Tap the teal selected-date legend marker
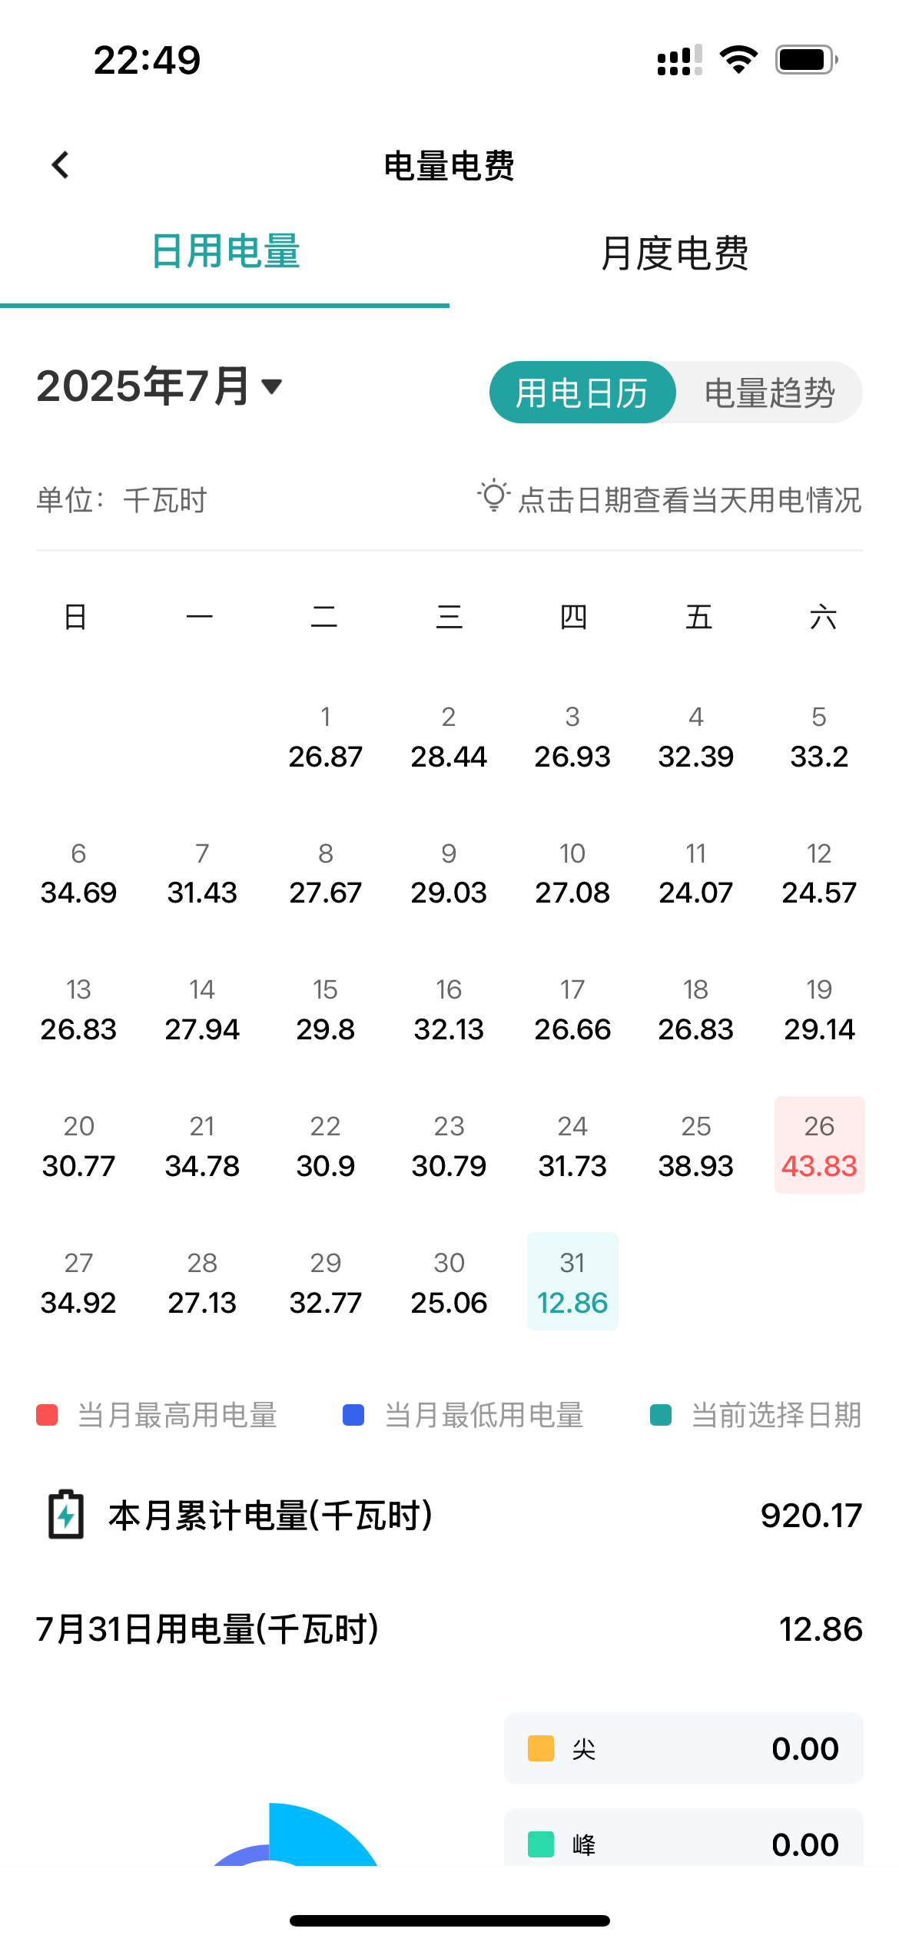 coord(661,1415)
